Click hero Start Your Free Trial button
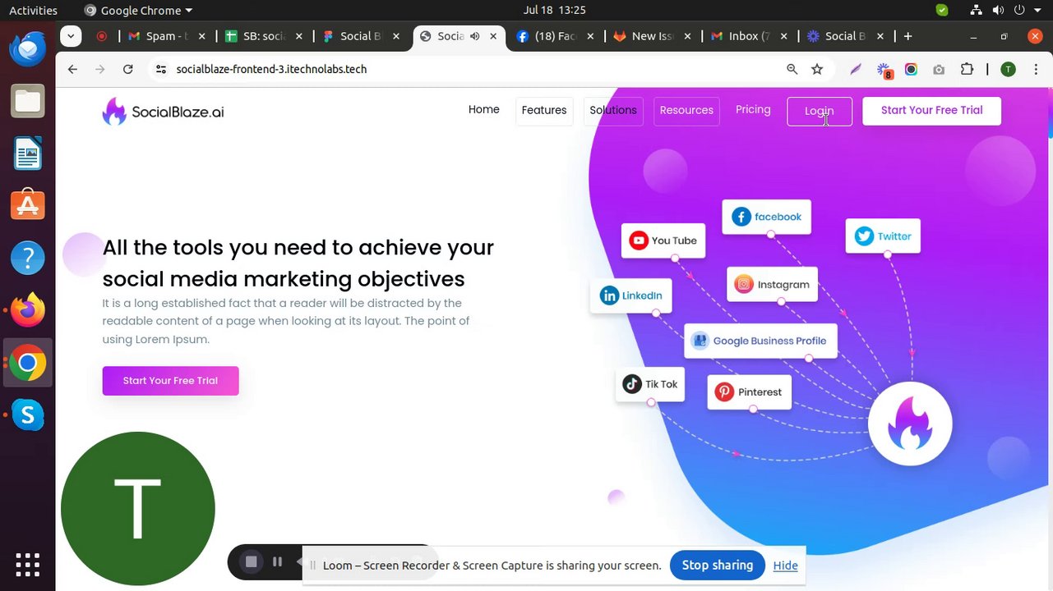 click(x=170, y=381)
